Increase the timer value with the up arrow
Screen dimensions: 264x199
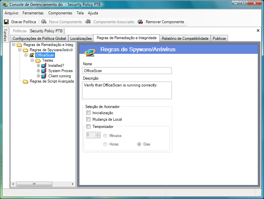pos(98,134)
